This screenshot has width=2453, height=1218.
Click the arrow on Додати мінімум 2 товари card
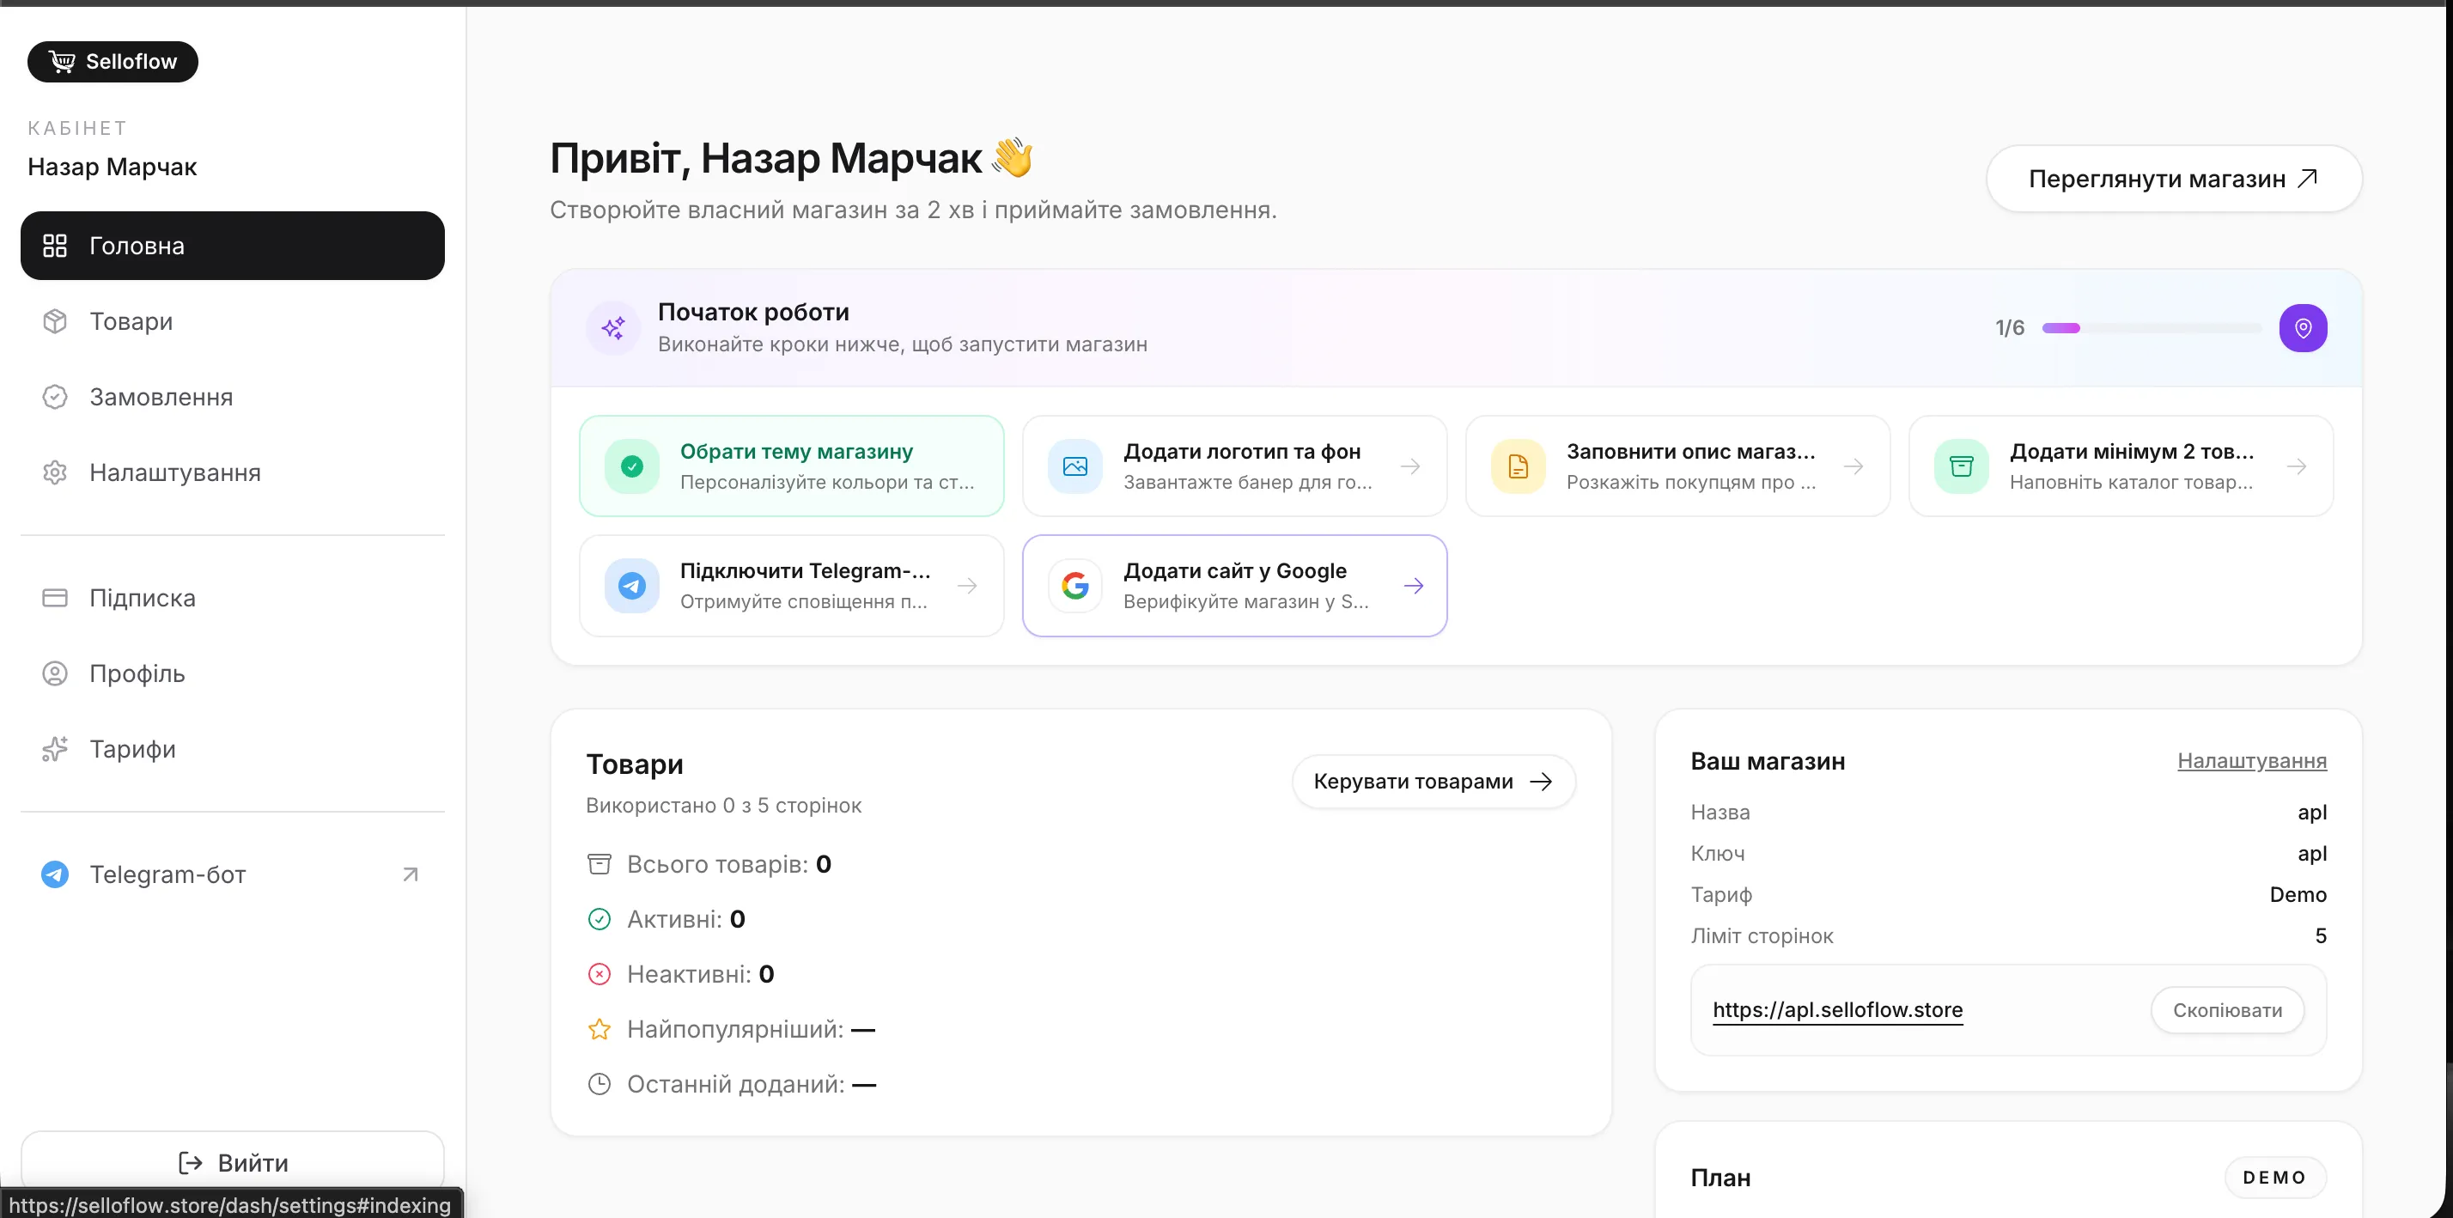[x=2297, y=466]
